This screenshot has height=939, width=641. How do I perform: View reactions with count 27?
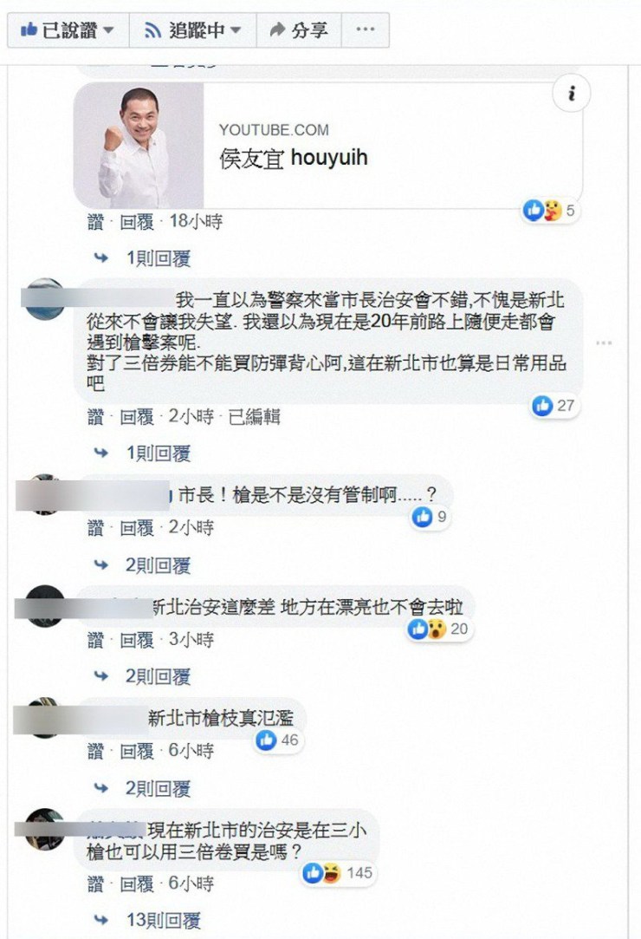pyautogui.click(x=554, y=406)
